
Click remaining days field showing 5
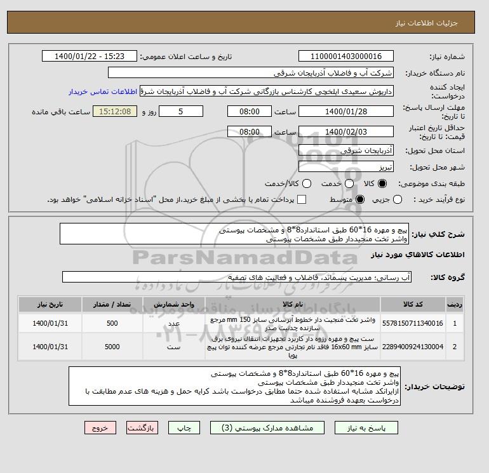coord(181,111)
